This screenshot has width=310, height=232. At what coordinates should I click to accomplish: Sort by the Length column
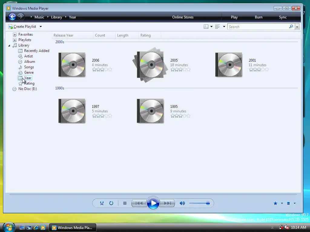click(x=127, y=35)
